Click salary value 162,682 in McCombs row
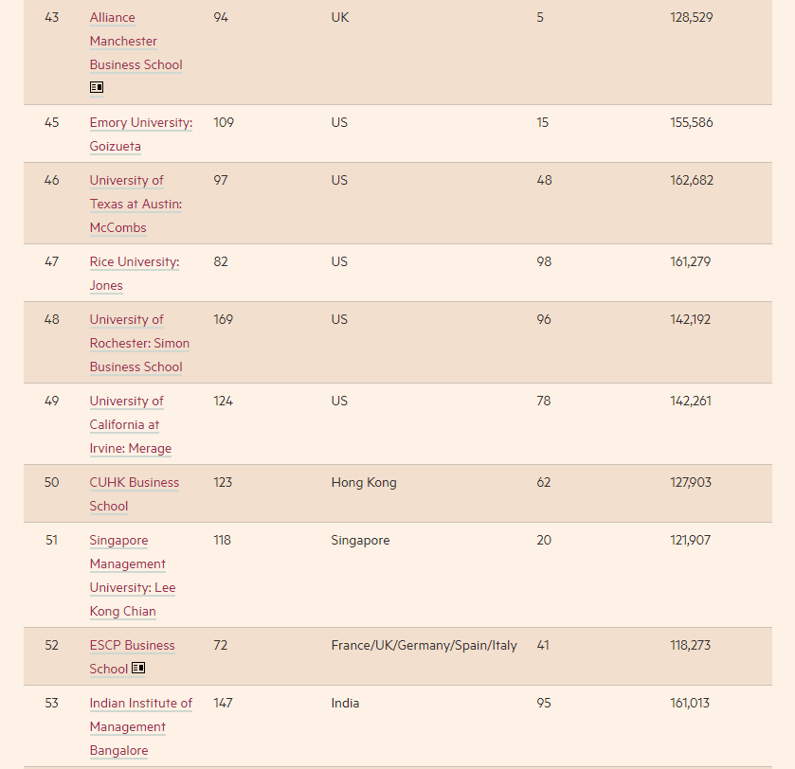Viewport: 795px width, 769px height. [691, 180]
